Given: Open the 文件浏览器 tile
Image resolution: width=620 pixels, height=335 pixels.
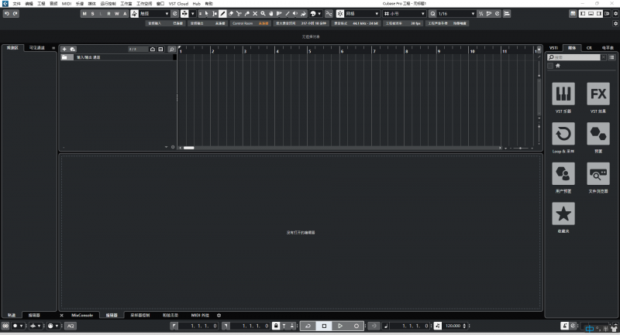Looking at the screenshot, I should (x=598, y=173).
